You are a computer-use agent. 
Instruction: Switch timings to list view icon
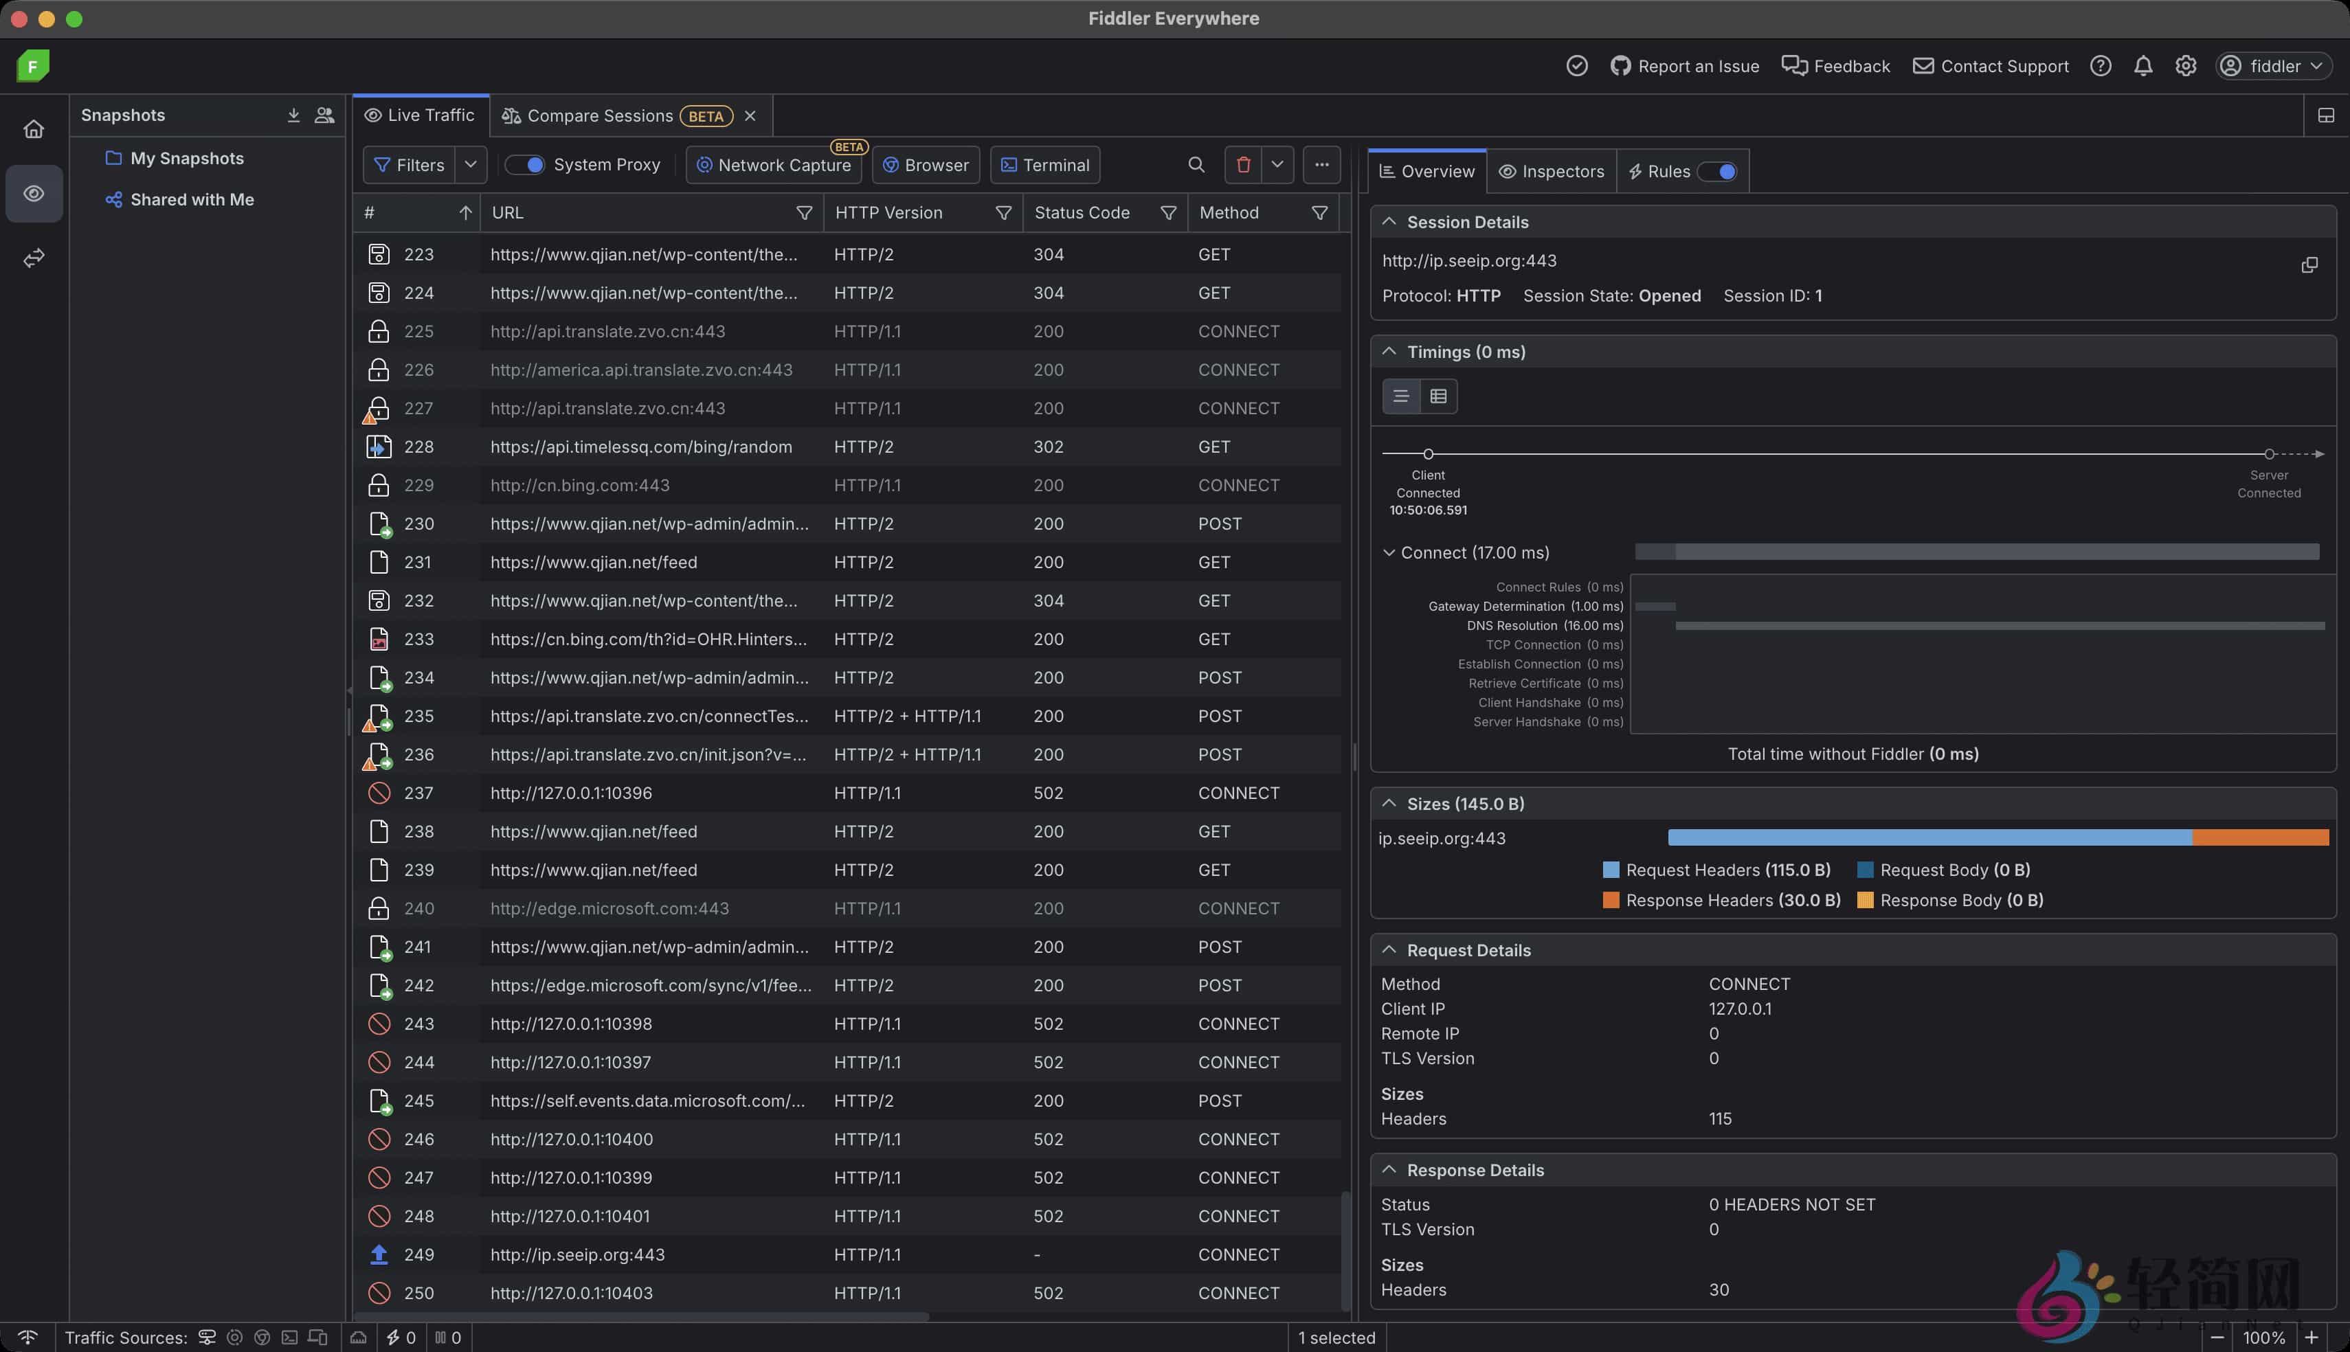pos(1401,396)
